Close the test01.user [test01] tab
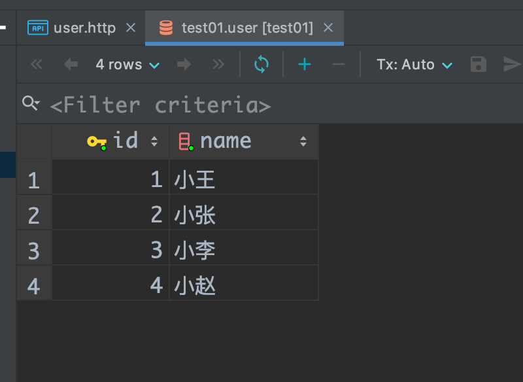Image resolution: width=523 pixels, height=382 pixels. coord(328,28)
